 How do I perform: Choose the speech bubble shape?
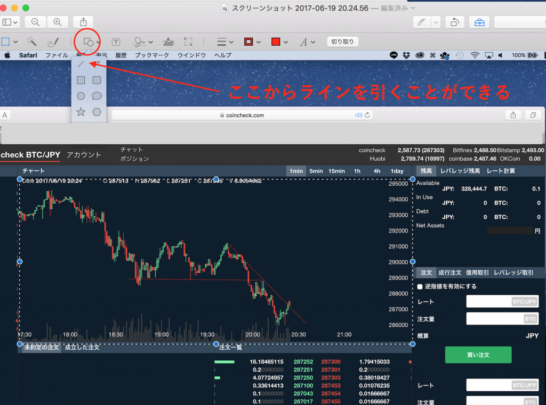[x=97, y=96]
